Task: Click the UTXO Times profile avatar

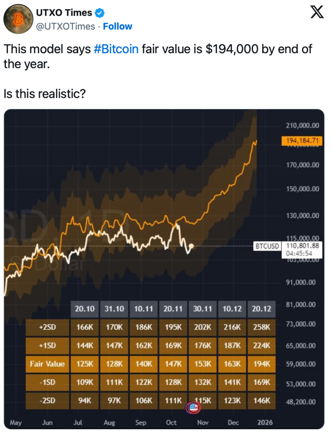Action: pyautogui.click(x=18, y=19)
